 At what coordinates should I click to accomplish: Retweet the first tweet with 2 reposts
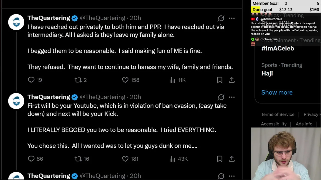pos(78,80)
